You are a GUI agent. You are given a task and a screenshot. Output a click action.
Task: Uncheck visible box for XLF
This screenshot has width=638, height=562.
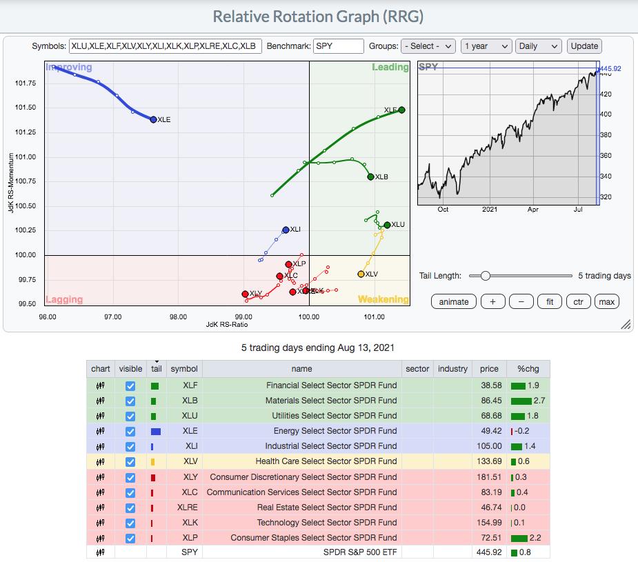pos(130,386)
